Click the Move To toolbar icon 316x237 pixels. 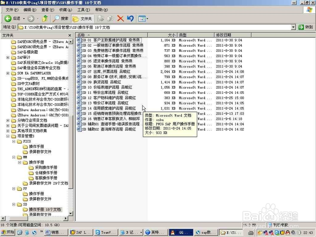click(x=100, y=19)
